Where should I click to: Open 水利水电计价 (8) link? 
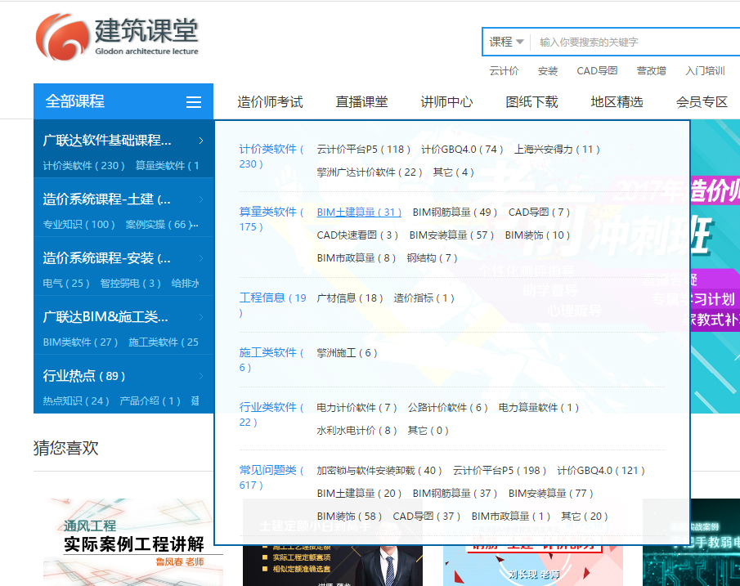(x=357, y=431)
